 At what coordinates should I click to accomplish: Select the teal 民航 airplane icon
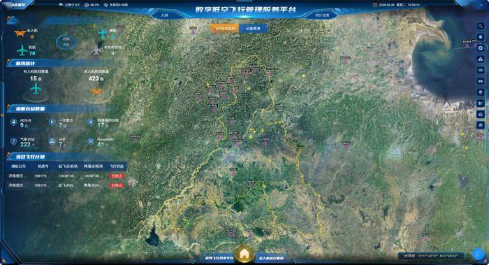(x=22, y=50)
